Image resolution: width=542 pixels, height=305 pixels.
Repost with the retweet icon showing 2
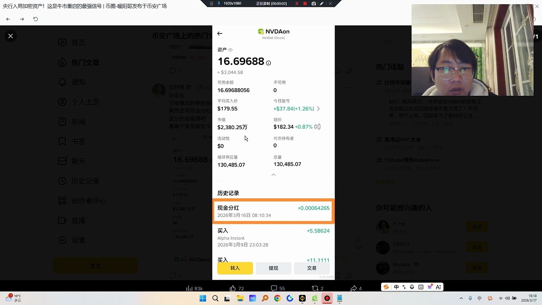(x=315, y=288)
